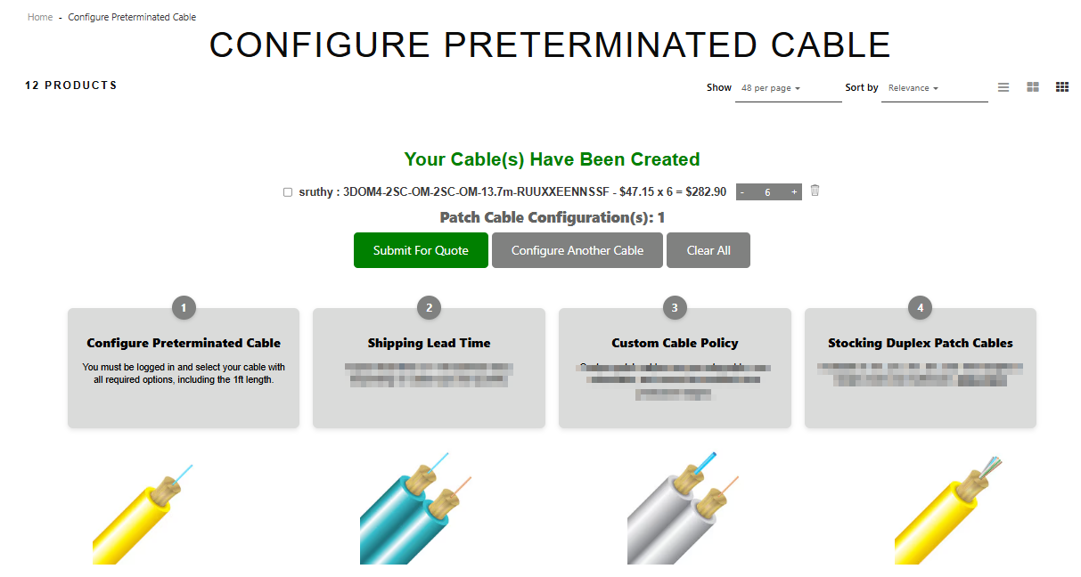The width and height of the screenshot is (1081, 577).
Task: Click the quantity field showing 6
Action: coord(768,191)
